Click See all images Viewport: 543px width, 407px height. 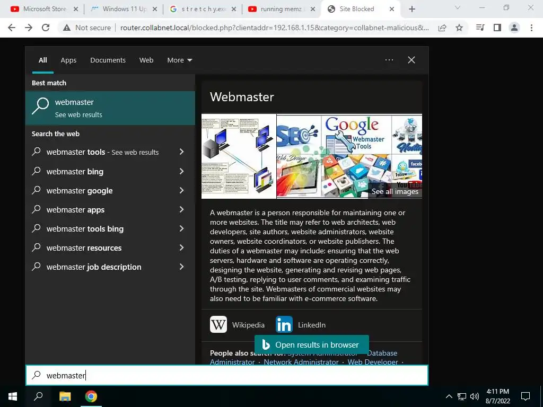click(x=395, y=191)
